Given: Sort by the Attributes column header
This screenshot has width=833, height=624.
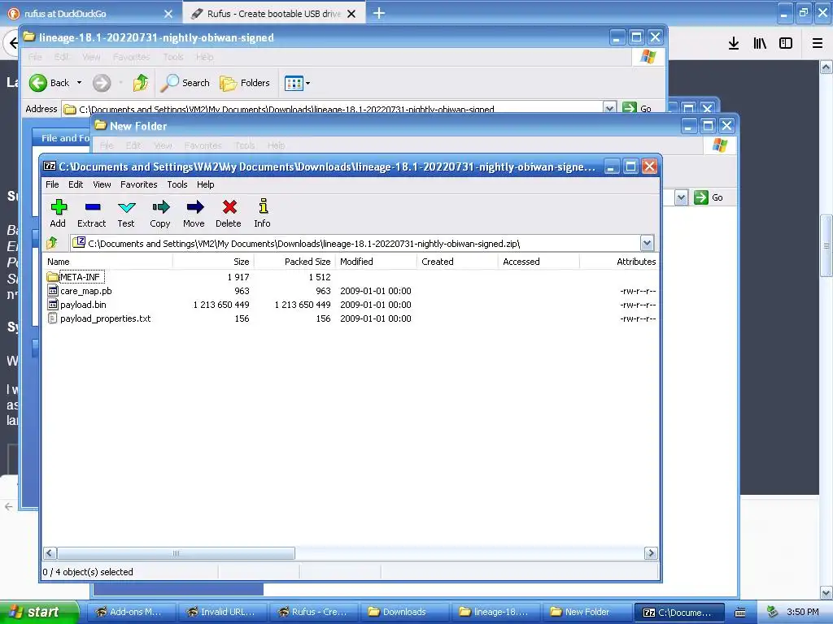Looking at the screenshot, I should [619, 262].
